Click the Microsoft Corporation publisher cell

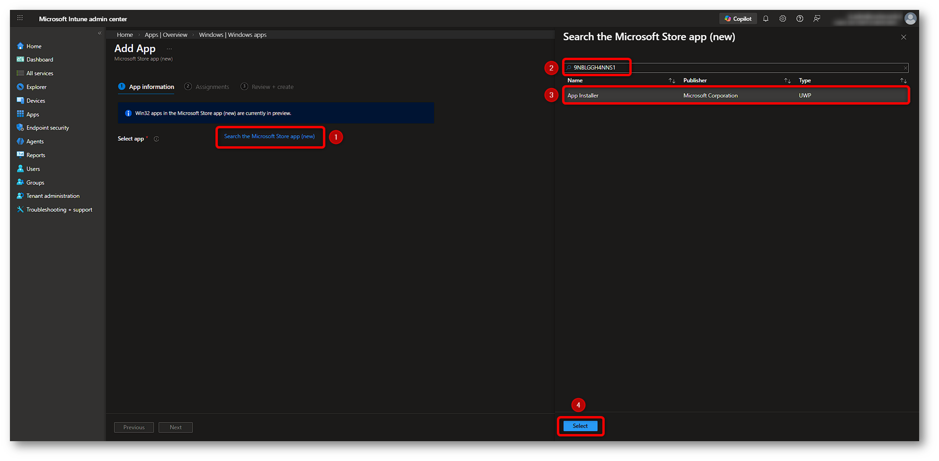710,96
